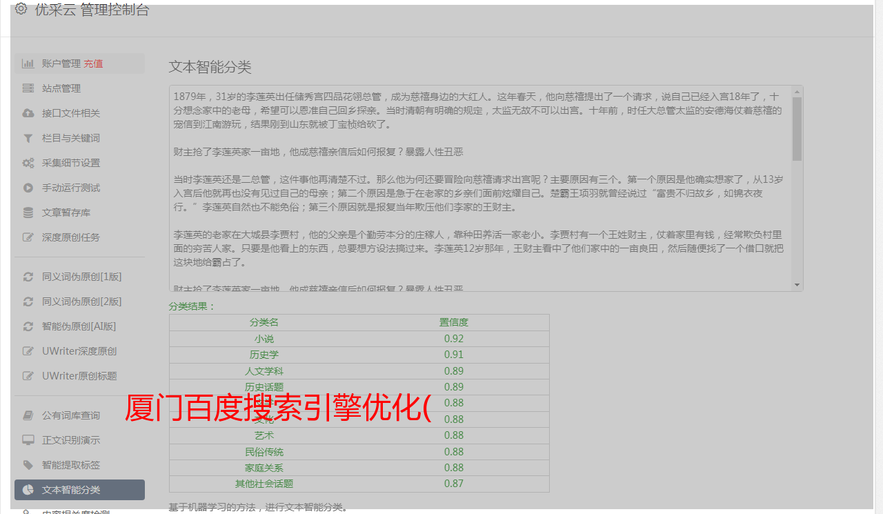
Task: Click the text area scrollbar down arrow
Action: [797, 285]
